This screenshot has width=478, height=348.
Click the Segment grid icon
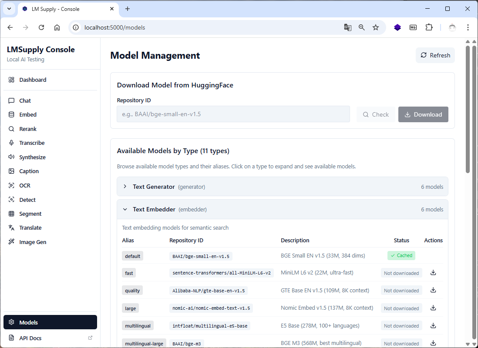pos(11,214)
